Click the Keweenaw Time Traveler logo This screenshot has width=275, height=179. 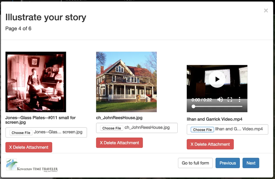click(x=32, y=165)
